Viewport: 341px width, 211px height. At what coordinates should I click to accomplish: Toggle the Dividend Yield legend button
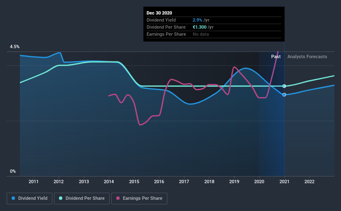(29, 199)
